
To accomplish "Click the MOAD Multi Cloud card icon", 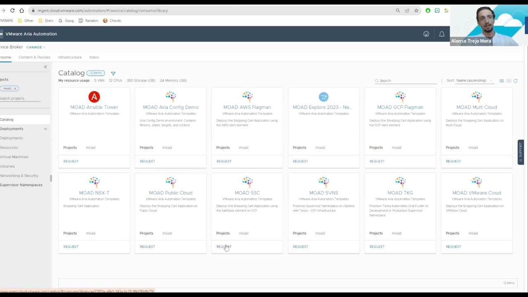I will pos(476,97).
